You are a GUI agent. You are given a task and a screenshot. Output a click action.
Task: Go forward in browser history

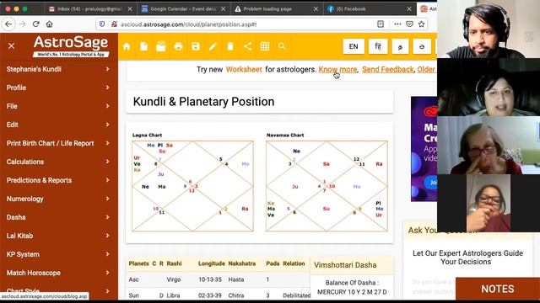click(x=23, y=24)
